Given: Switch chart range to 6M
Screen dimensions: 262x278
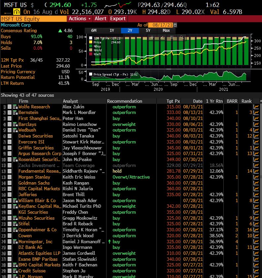Looking at the screenshot, I should [94, 30].
